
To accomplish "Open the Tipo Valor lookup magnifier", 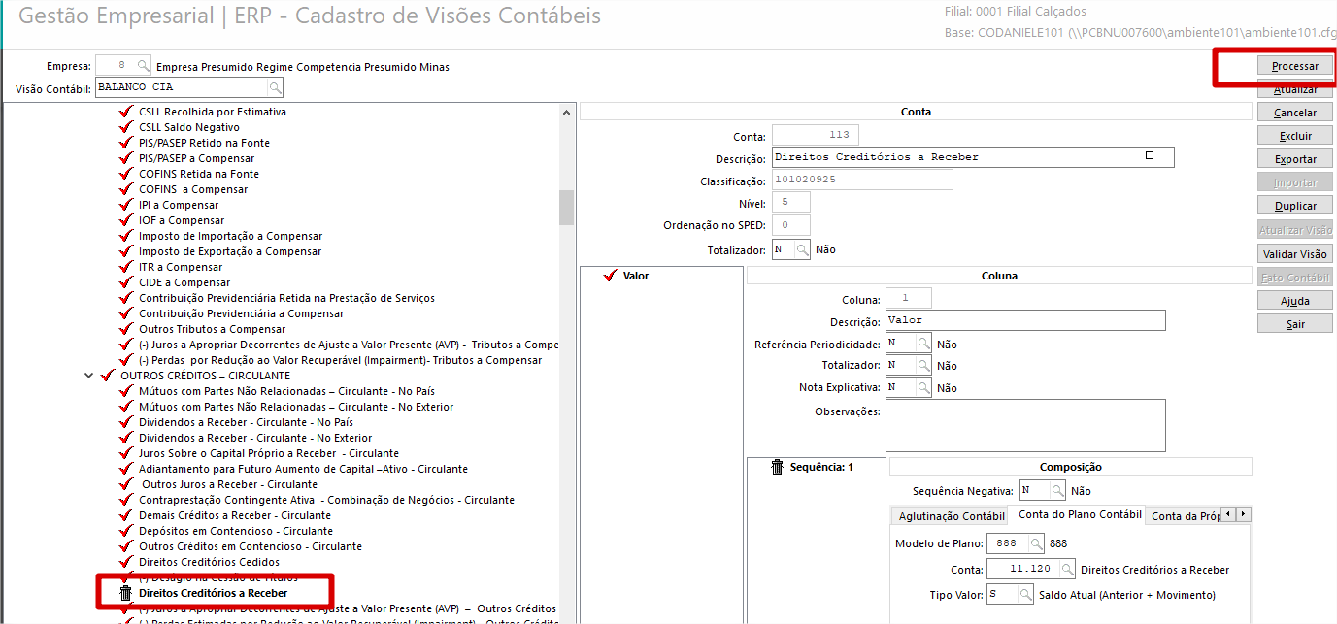I will pos(1024,595).
